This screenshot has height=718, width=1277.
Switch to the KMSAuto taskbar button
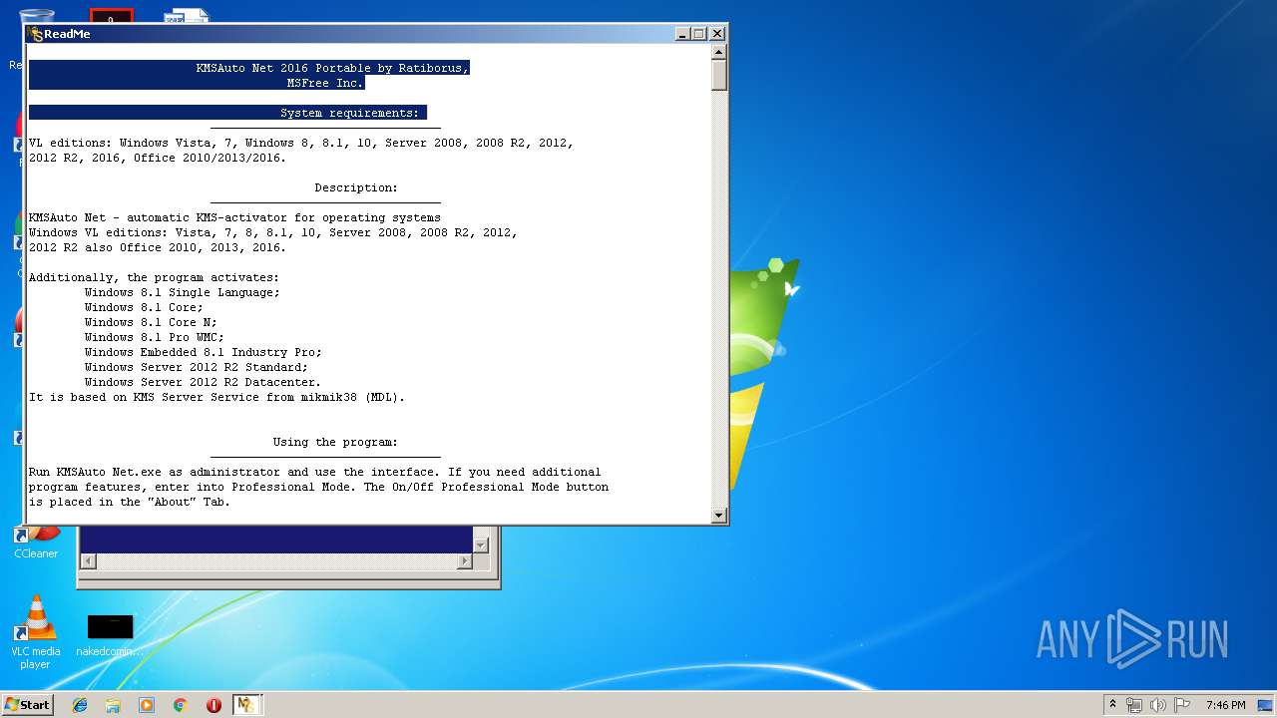246,705
